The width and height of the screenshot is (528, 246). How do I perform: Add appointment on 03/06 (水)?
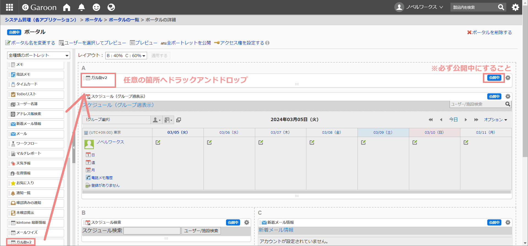point(209,142)
